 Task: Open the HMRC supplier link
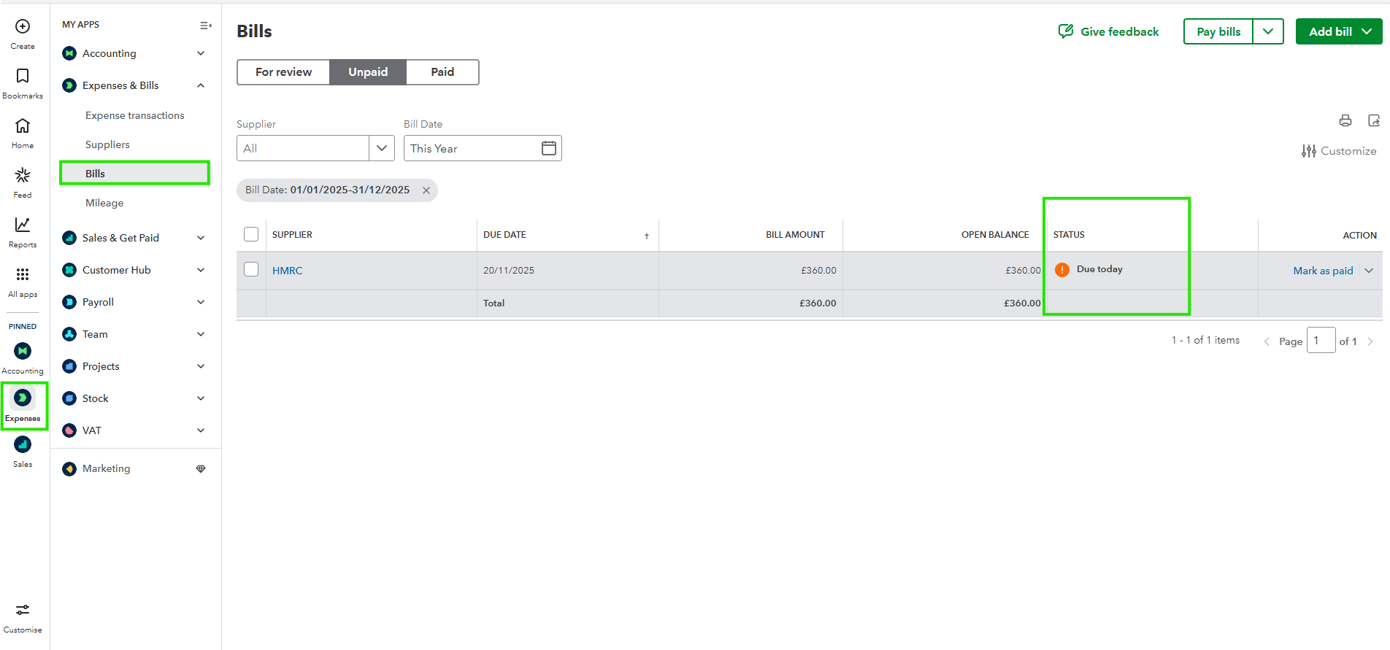point(287,271)
